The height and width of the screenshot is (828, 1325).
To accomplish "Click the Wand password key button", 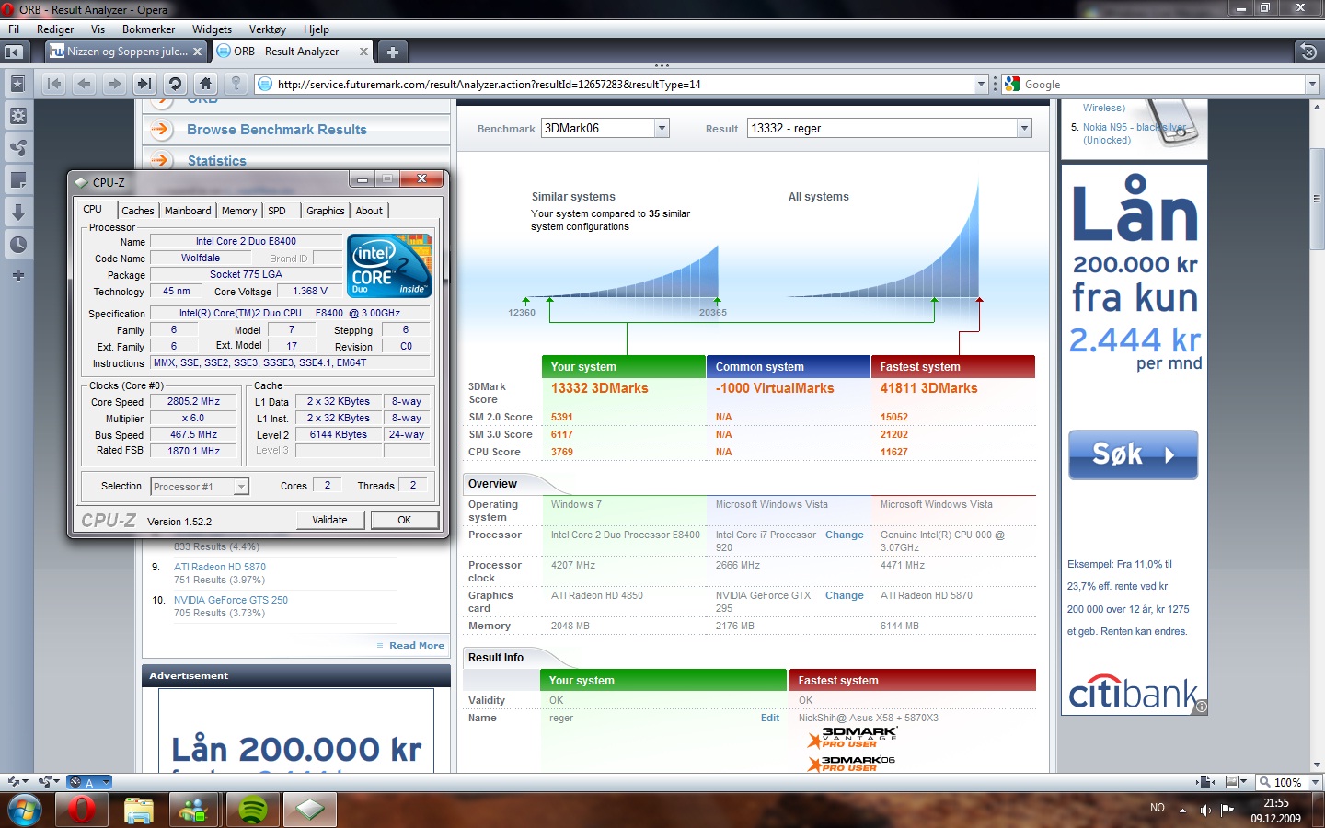I will pos(236,84).
